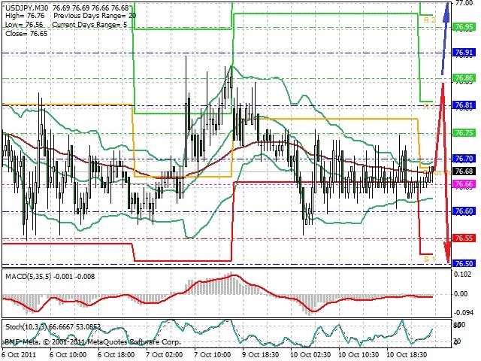Click the blue 76.50 price label

pyautogui.click(x=464, y=264)
